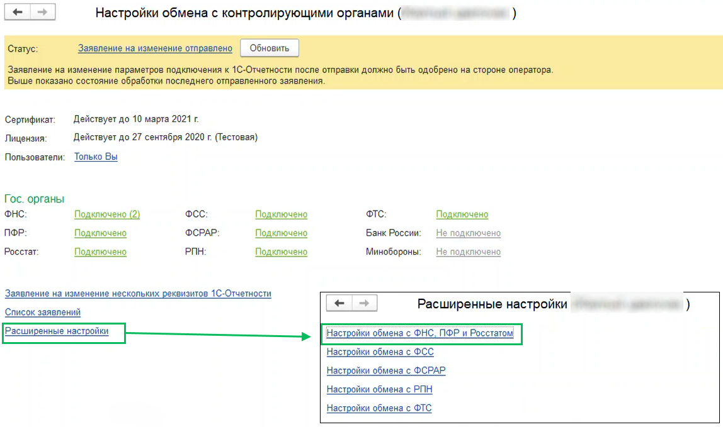Open 'Настройки обмена с ФТС' link
The height and width of the screenshot is (427, 723).
point(379,408)
